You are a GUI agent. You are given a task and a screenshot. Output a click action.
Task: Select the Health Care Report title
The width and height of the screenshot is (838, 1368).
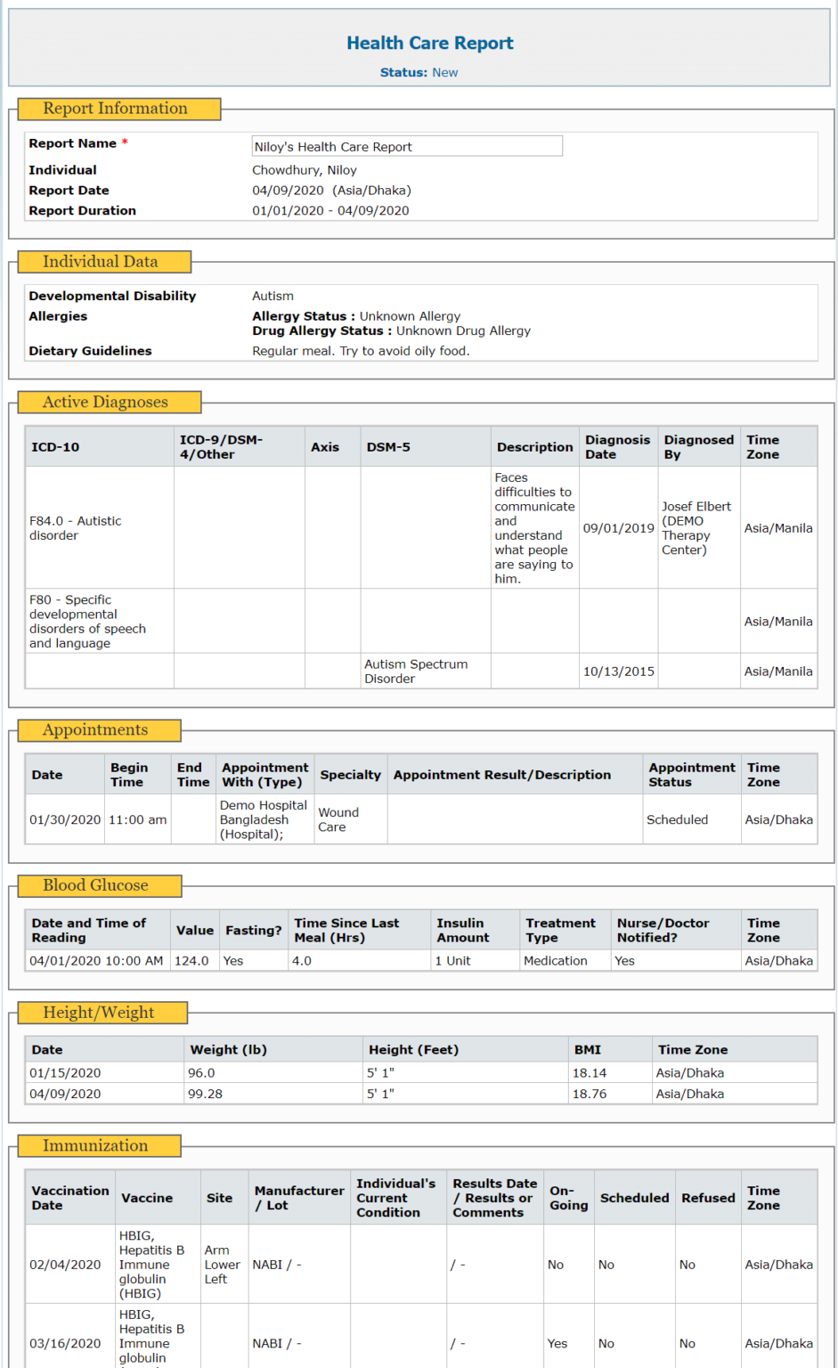tap(430, 42)
